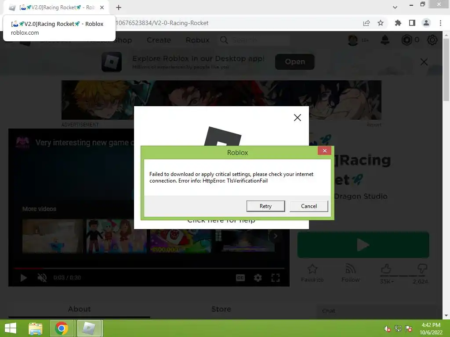Switch to the Store tab
Image resolution: width=450 pixels, height=337 pixels.
click(221, 309)
